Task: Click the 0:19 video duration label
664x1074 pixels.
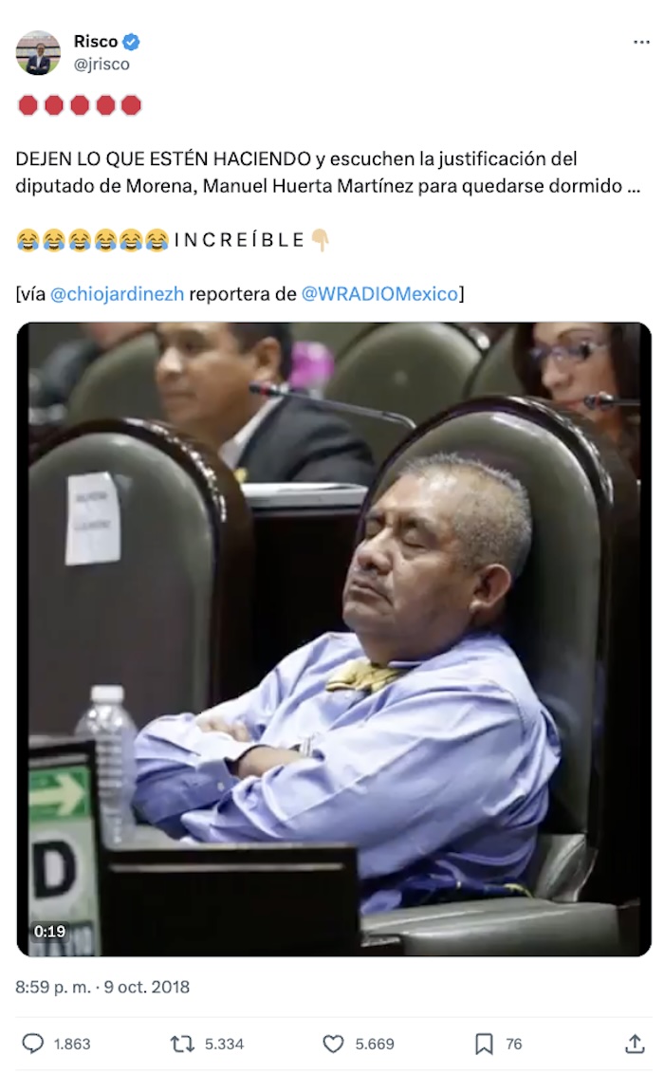Action: (50, 931)
